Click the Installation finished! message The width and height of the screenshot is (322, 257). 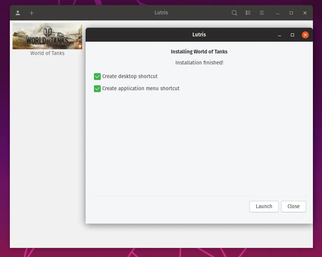199,63
